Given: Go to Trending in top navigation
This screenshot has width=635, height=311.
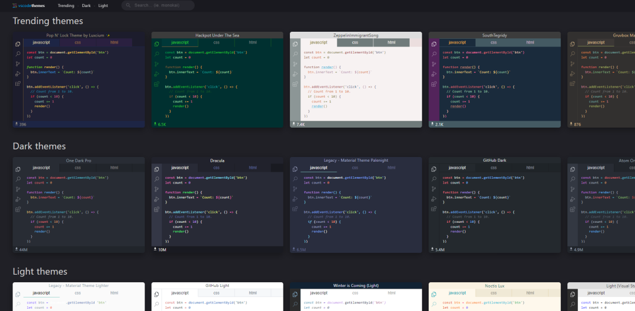Looking at the screenshot, I should point(66,6).
